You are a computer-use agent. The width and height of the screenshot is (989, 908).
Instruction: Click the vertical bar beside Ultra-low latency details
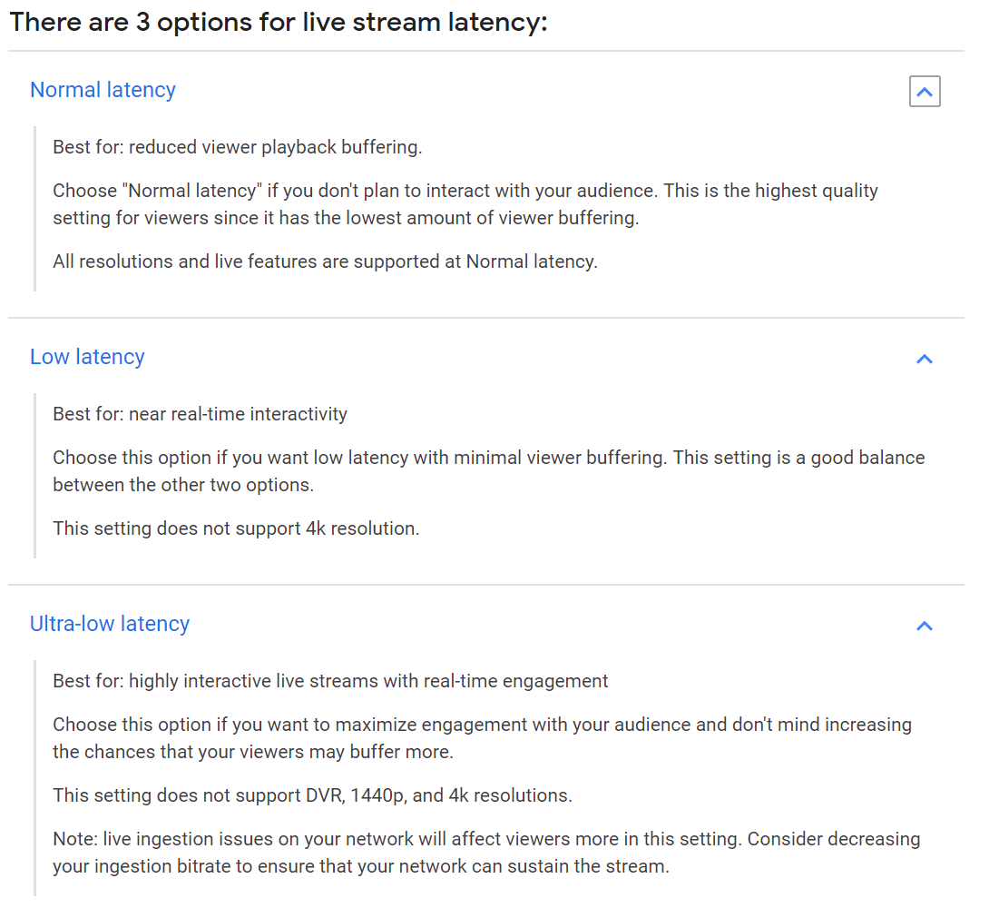[x=34, y=778]
